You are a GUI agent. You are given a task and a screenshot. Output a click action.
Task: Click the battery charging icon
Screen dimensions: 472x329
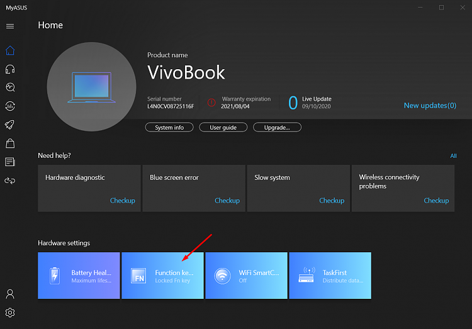[x=55, y=276]
